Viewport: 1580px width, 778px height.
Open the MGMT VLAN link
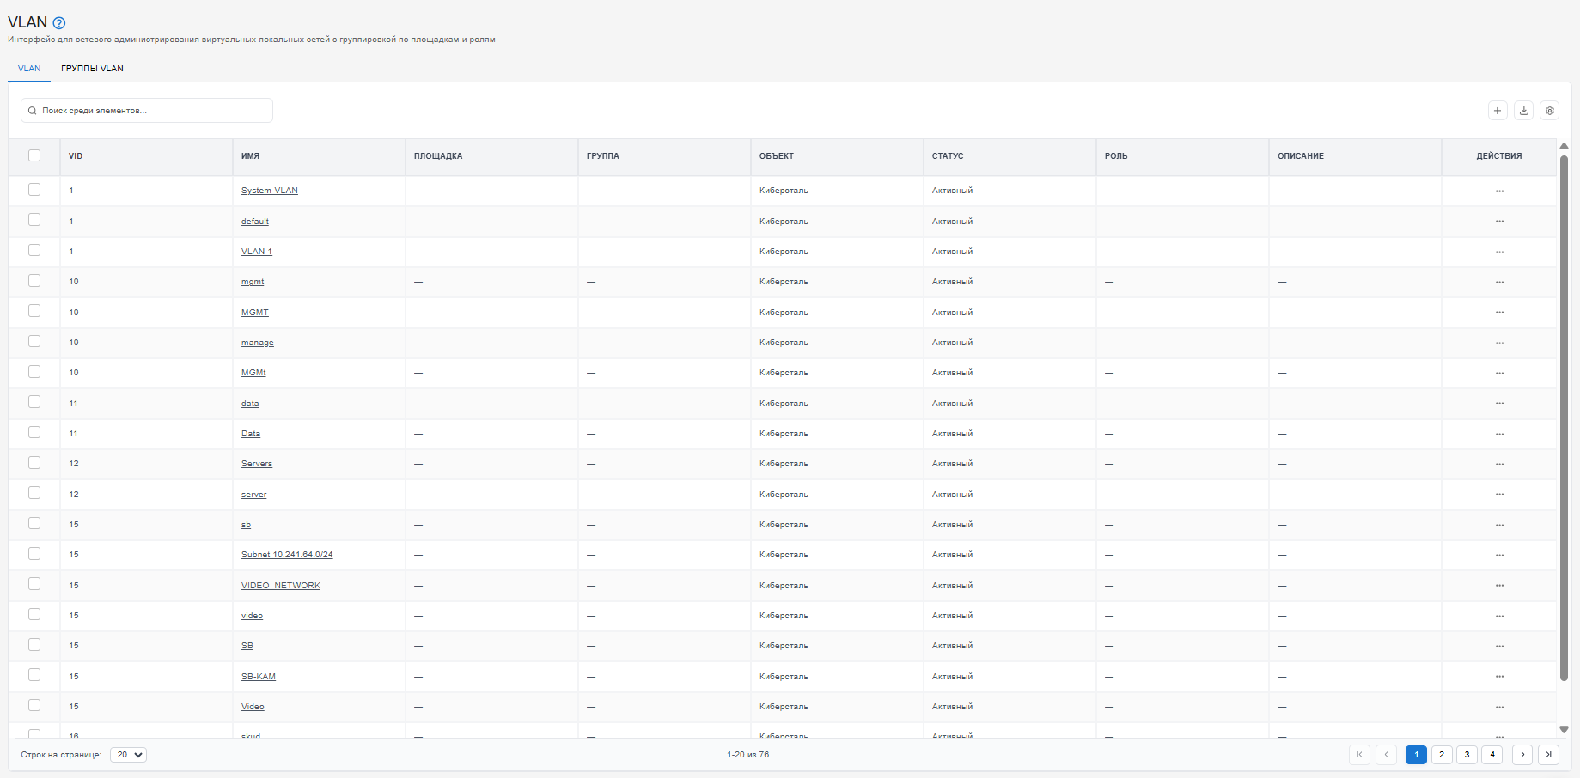(255, 313)
